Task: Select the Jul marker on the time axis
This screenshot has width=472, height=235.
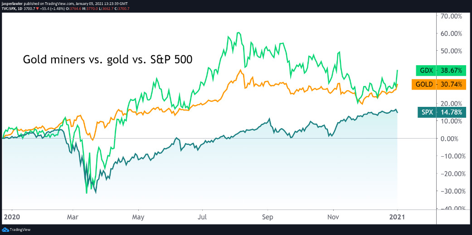Action: (203, 217)
